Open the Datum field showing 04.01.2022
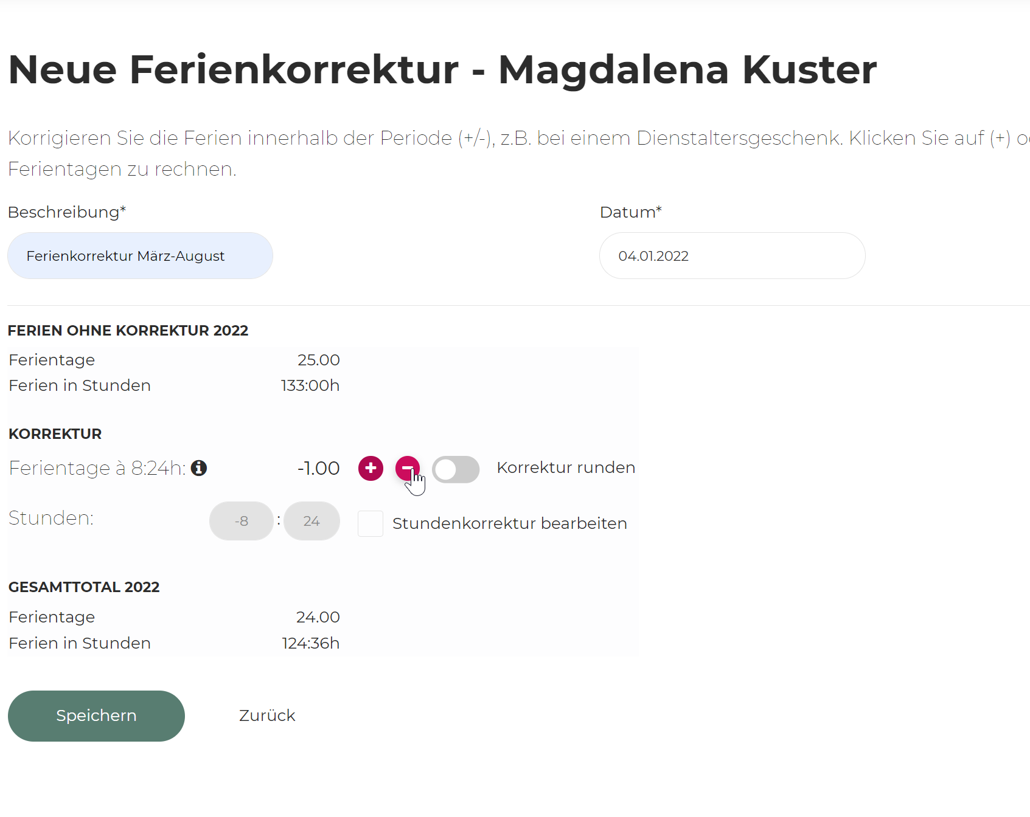1030x817 pixels. coord(732,256)
